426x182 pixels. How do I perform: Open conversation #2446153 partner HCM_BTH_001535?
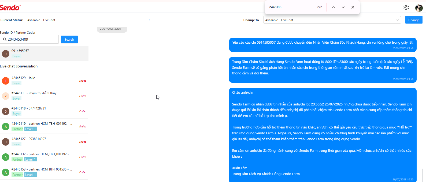(44, 172)
